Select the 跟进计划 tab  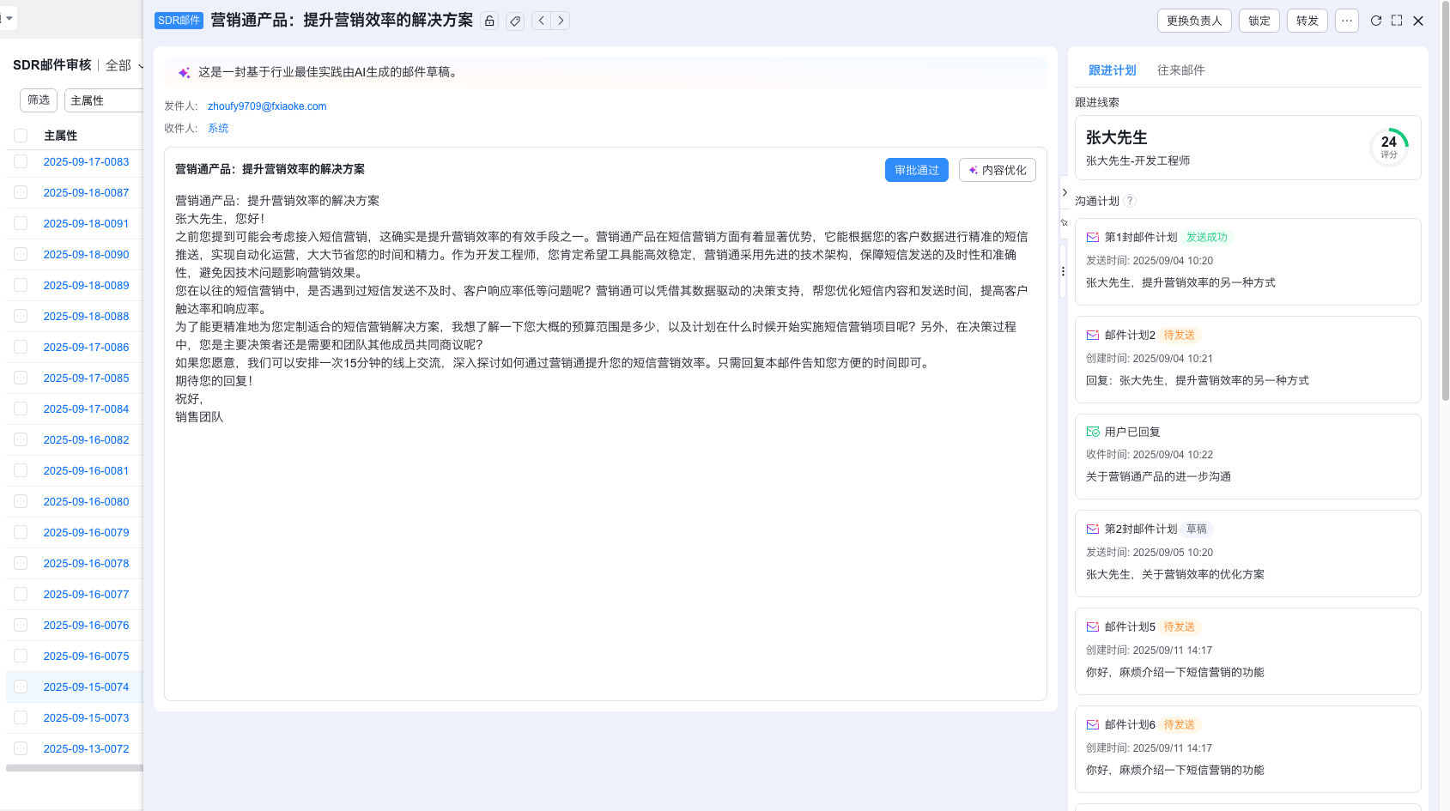(x=1112, y=70)
